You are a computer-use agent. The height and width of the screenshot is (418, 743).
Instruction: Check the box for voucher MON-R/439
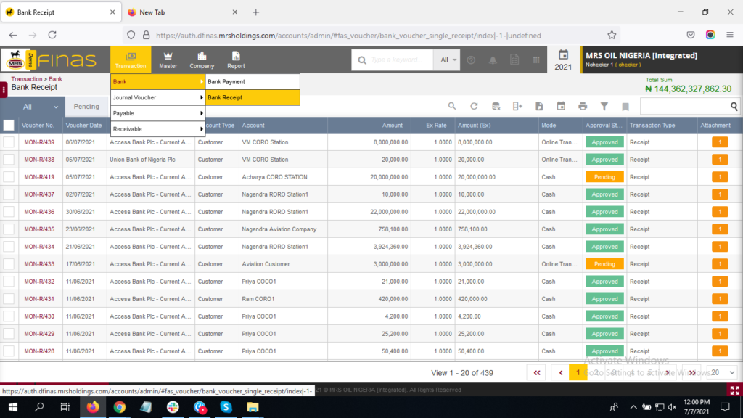tap(9, 142)
